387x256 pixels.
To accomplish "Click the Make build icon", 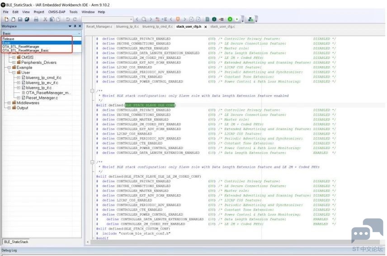I will click(214, 19).
